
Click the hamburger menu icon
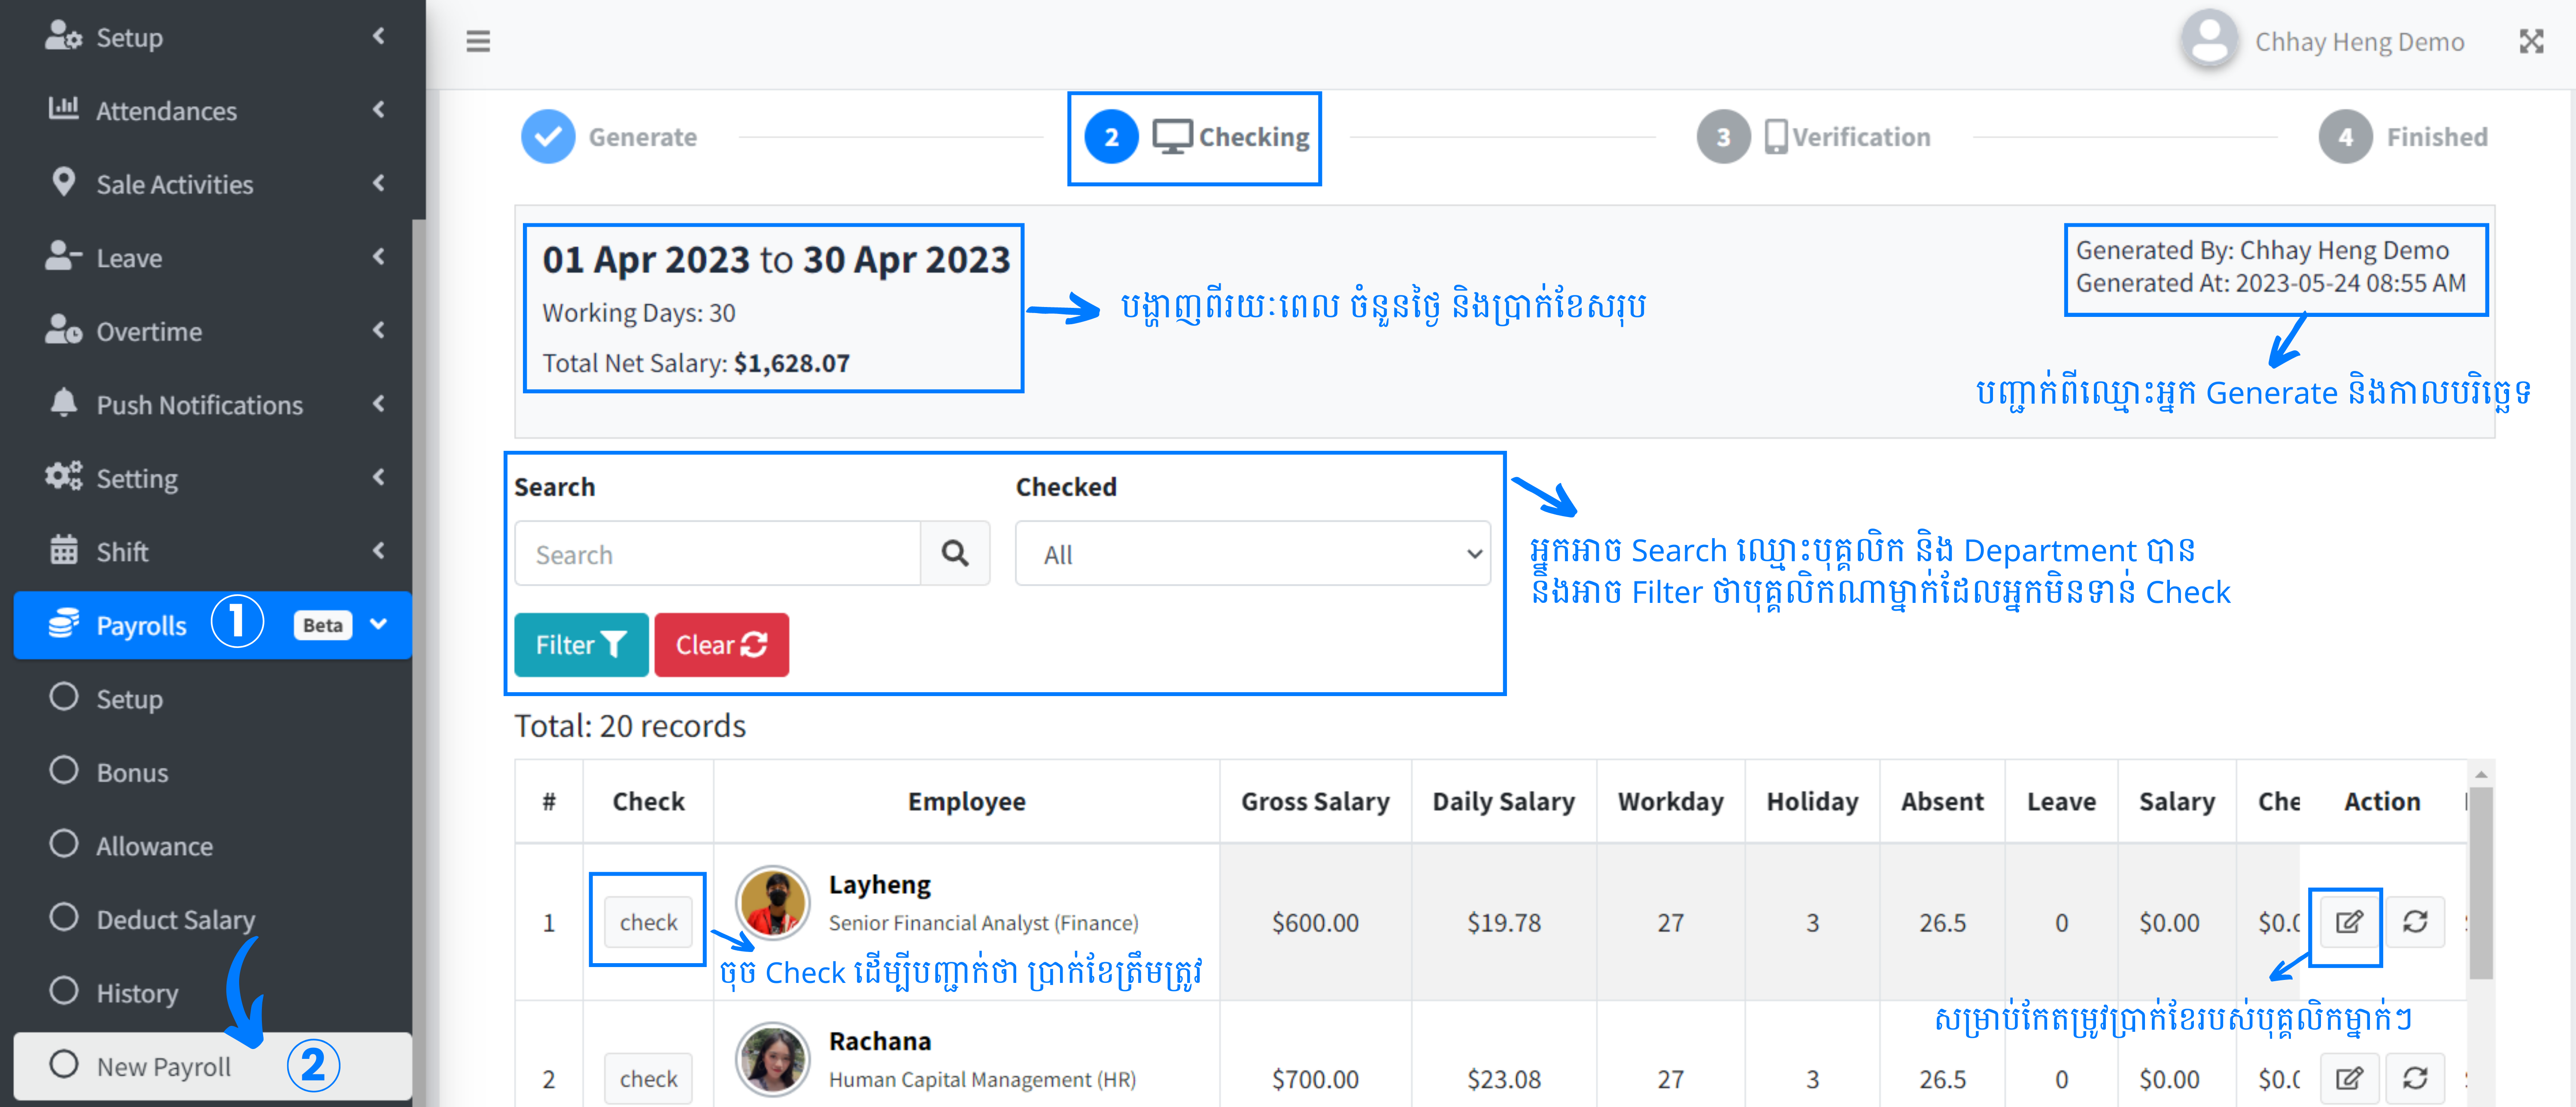(x=478, y=41)
